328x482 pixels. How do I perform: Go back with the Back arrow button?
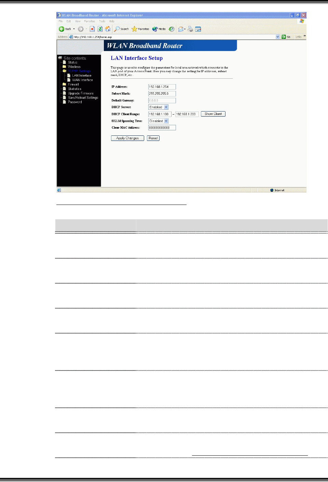[x=65, y=29]
